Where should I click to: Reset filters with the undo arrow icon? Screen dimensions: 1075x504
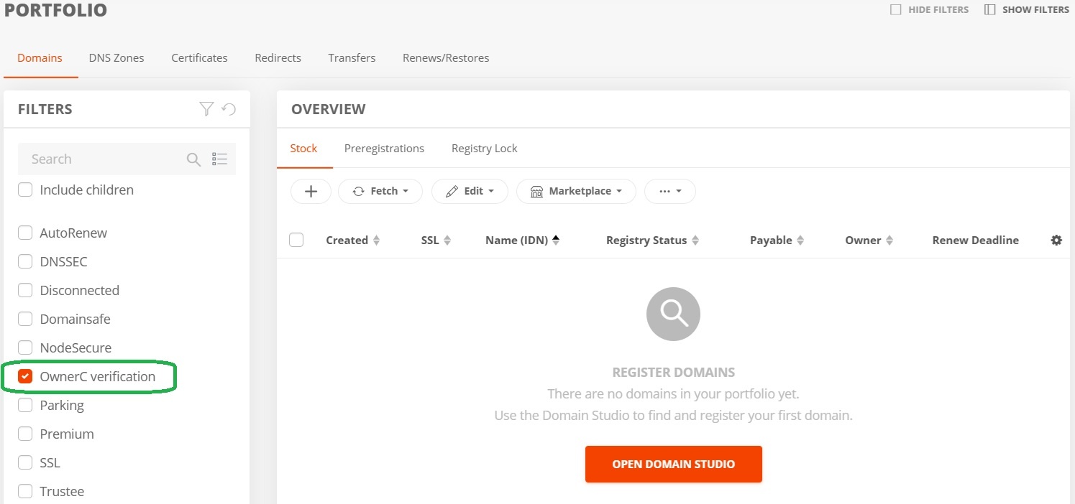229,109
